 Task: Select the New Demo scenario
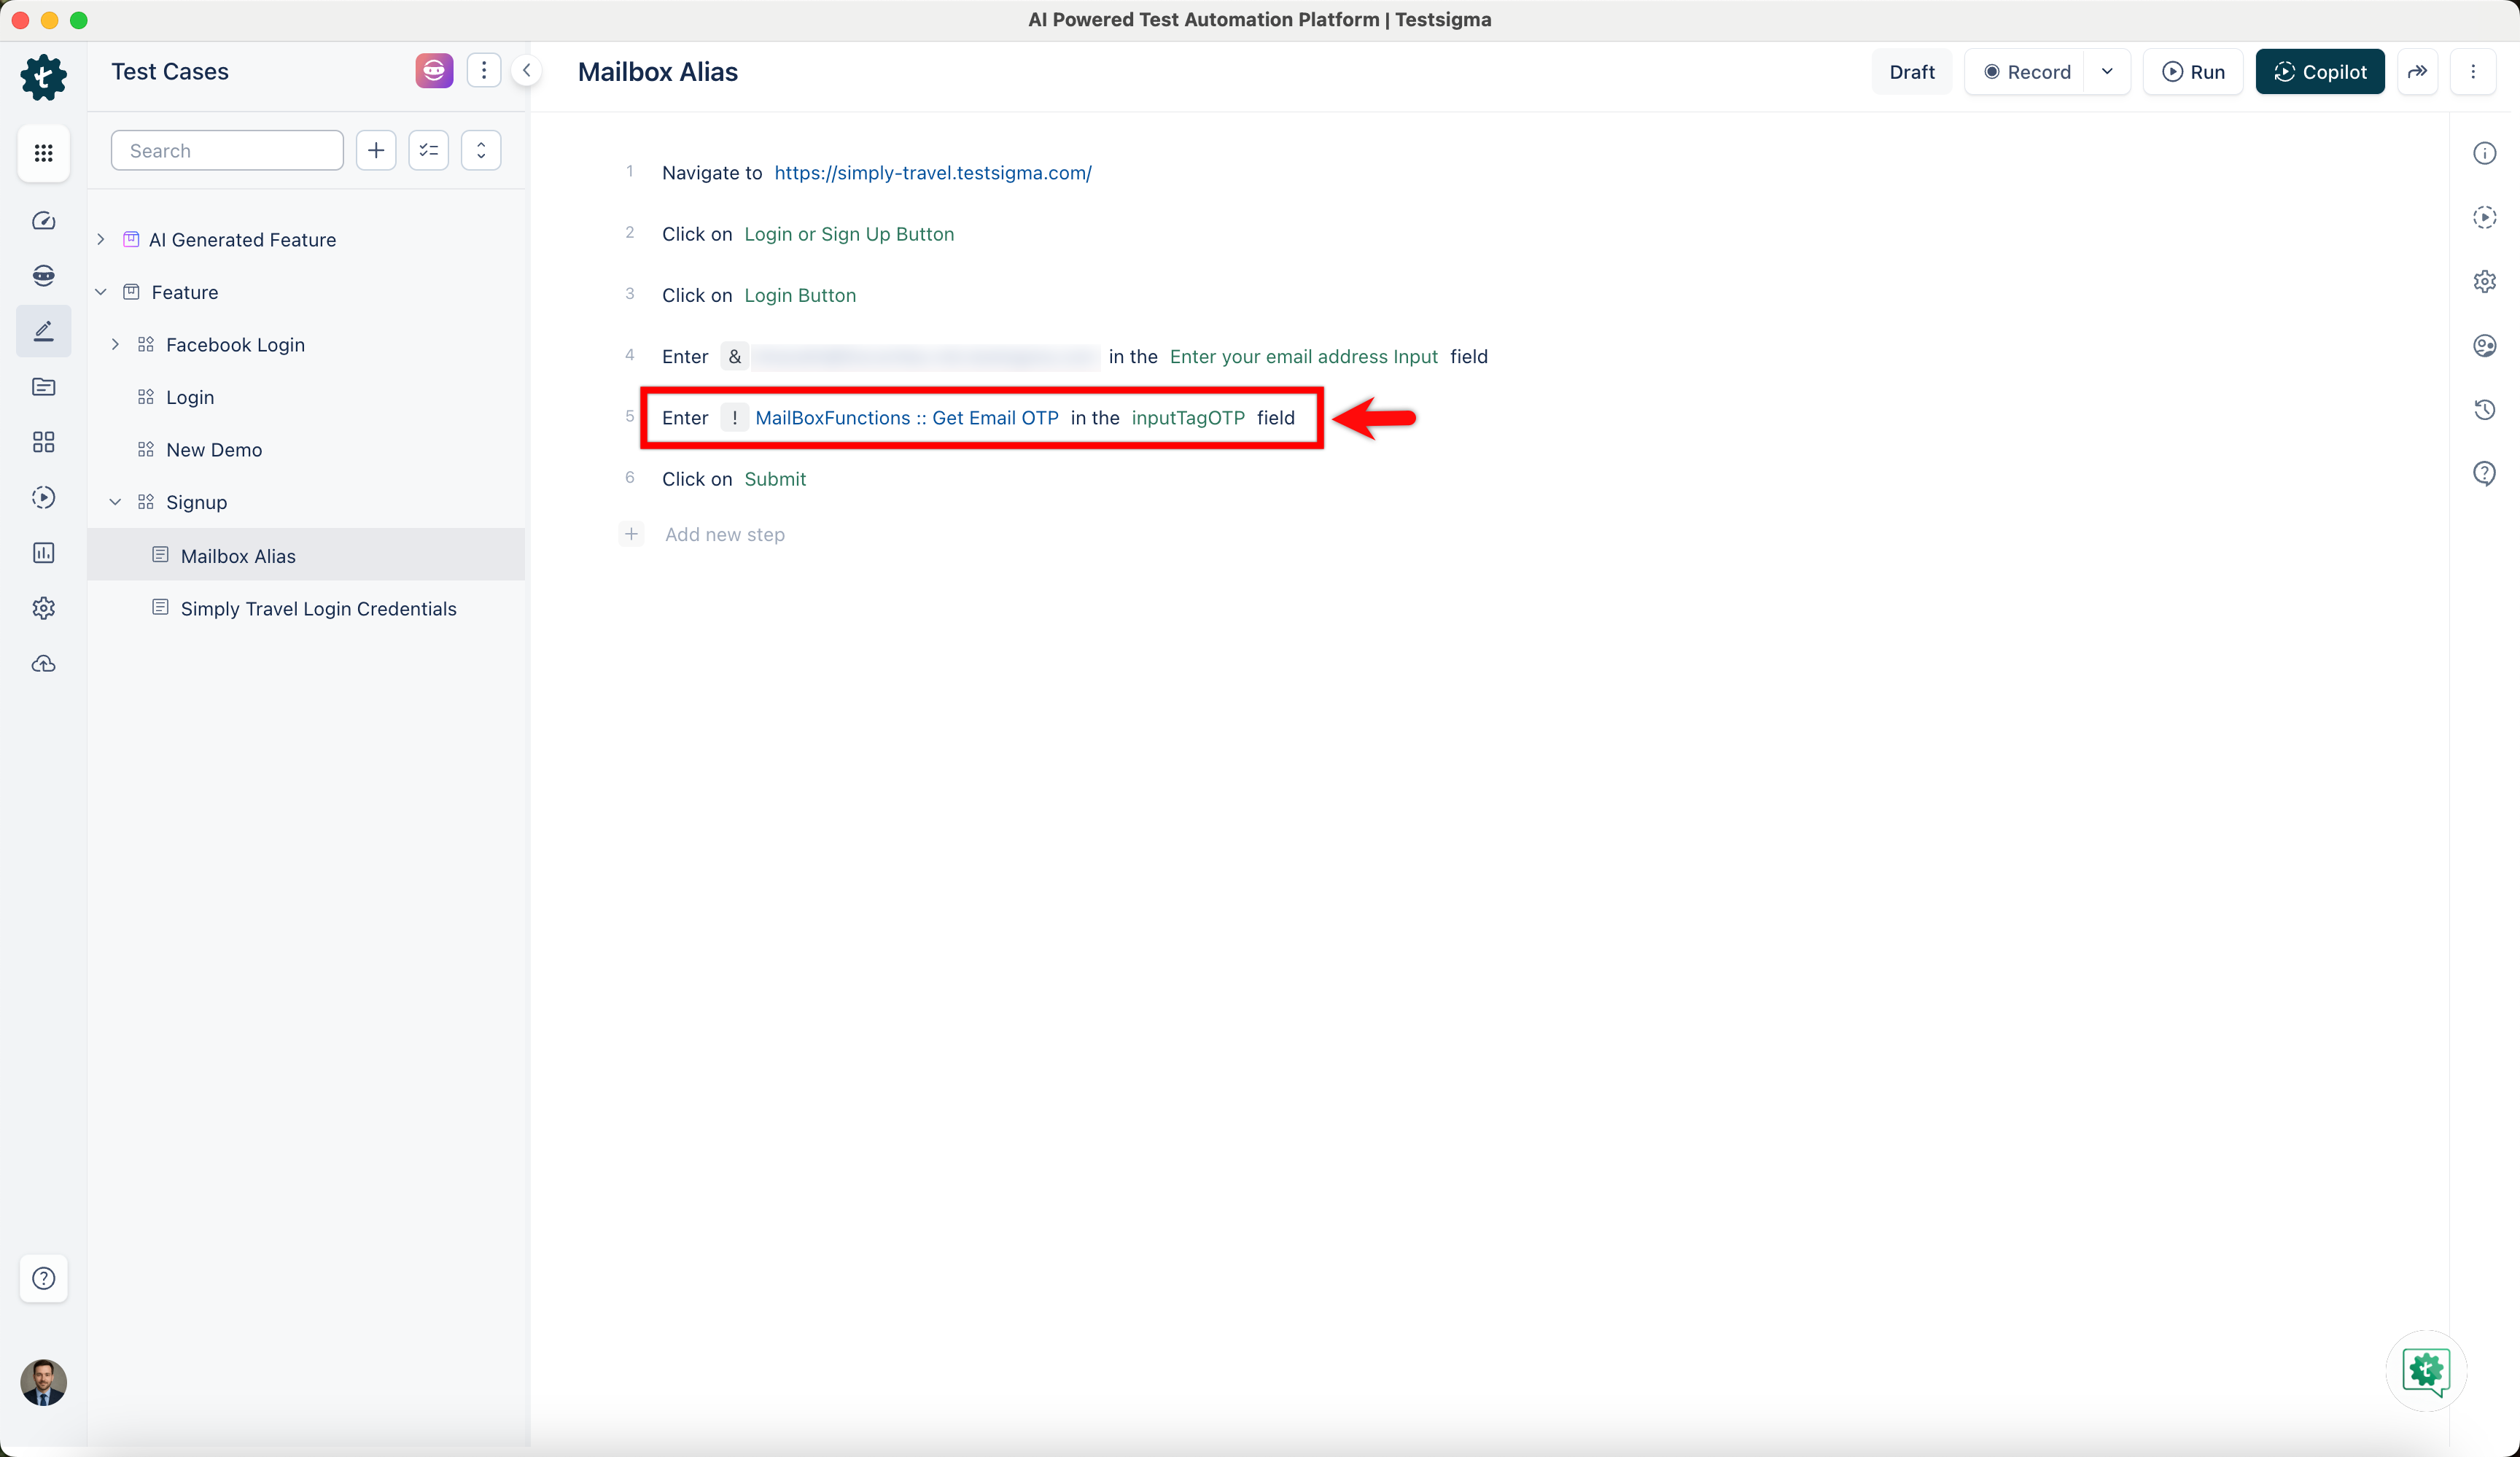pos(214,450)
